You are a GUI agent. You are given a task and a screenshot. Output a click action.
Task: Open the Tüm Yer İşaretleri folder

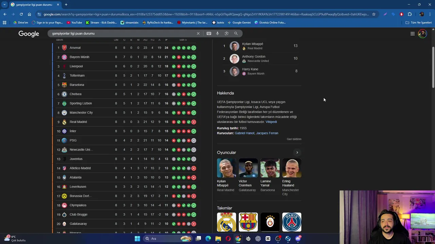(418, 23)
